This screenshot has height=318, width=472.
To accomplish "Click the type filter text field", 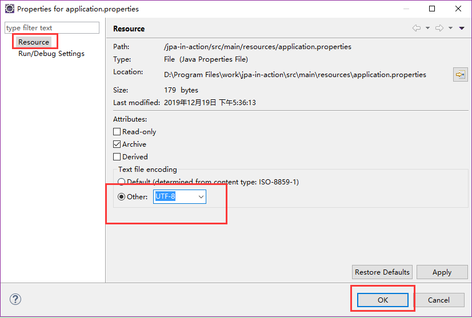I will point(52,27).
